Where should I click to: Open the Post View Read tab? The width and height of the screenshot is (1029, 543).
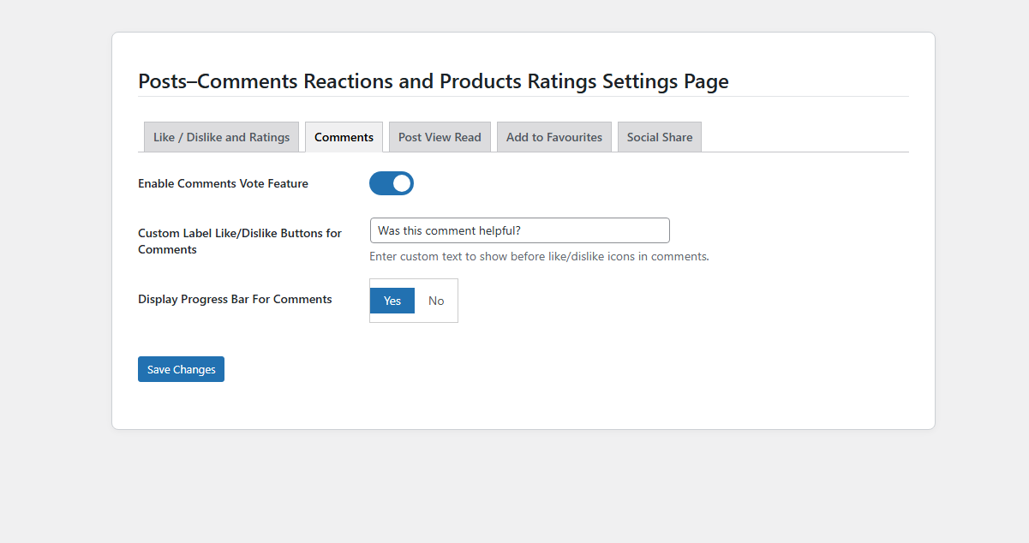pos(440,137)
